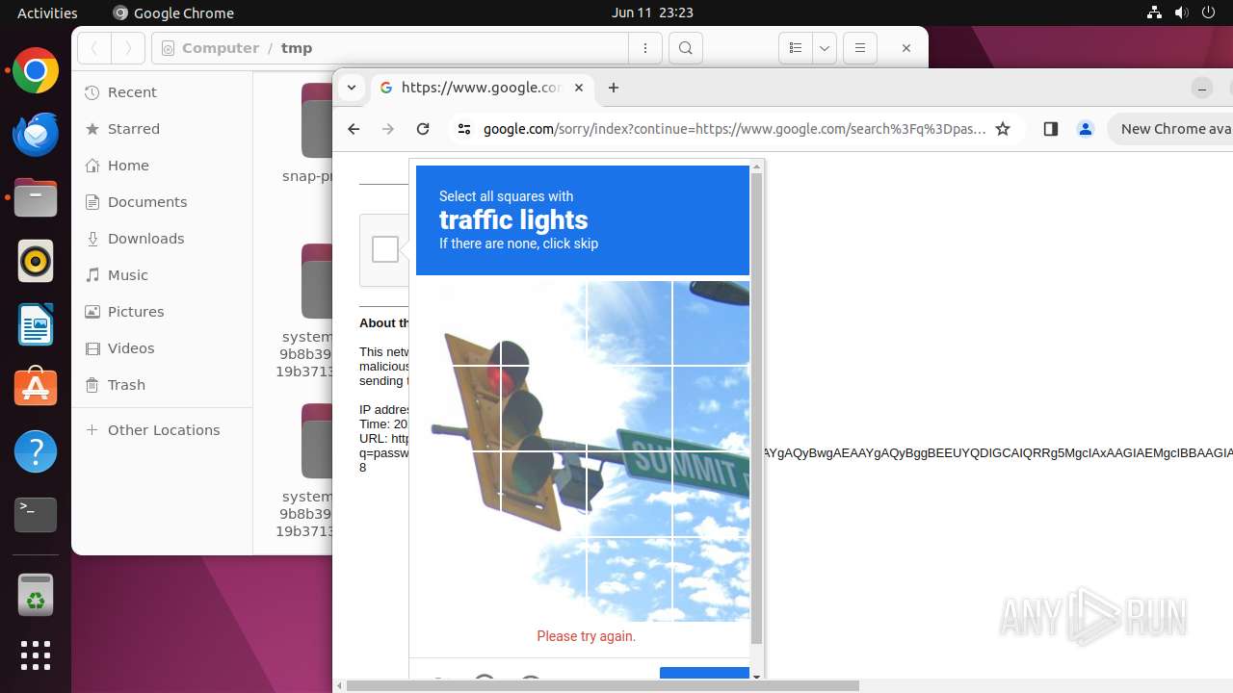Viewport: 1233px width, 693px height.
Task: Close the google.com tab
Action: 579,88
